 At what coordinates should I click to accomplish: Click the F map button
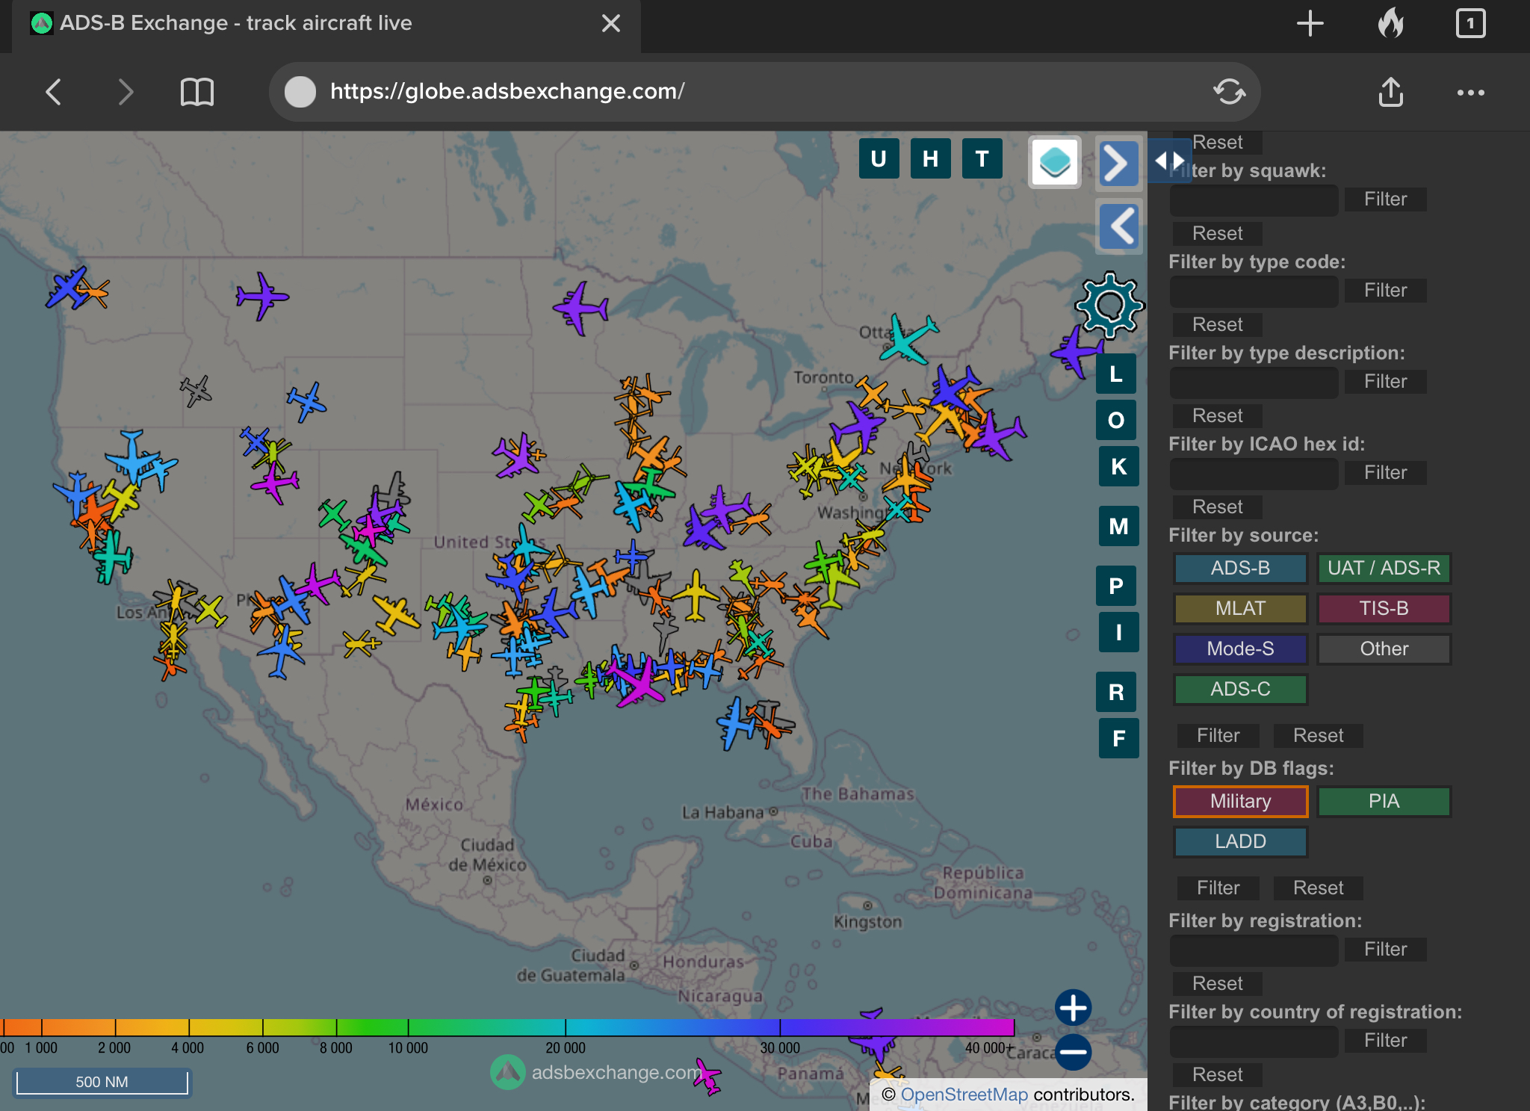click(1118, 738)
